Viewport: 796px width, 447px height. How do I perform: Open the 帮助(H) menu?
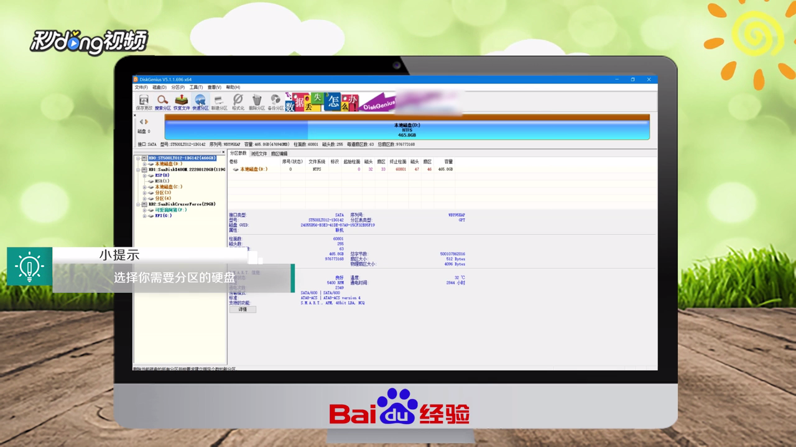[x=233, y=88]
